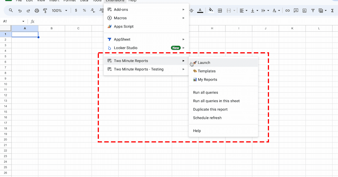Select column C header
The image size is (338, 177).
pos(78,28)
